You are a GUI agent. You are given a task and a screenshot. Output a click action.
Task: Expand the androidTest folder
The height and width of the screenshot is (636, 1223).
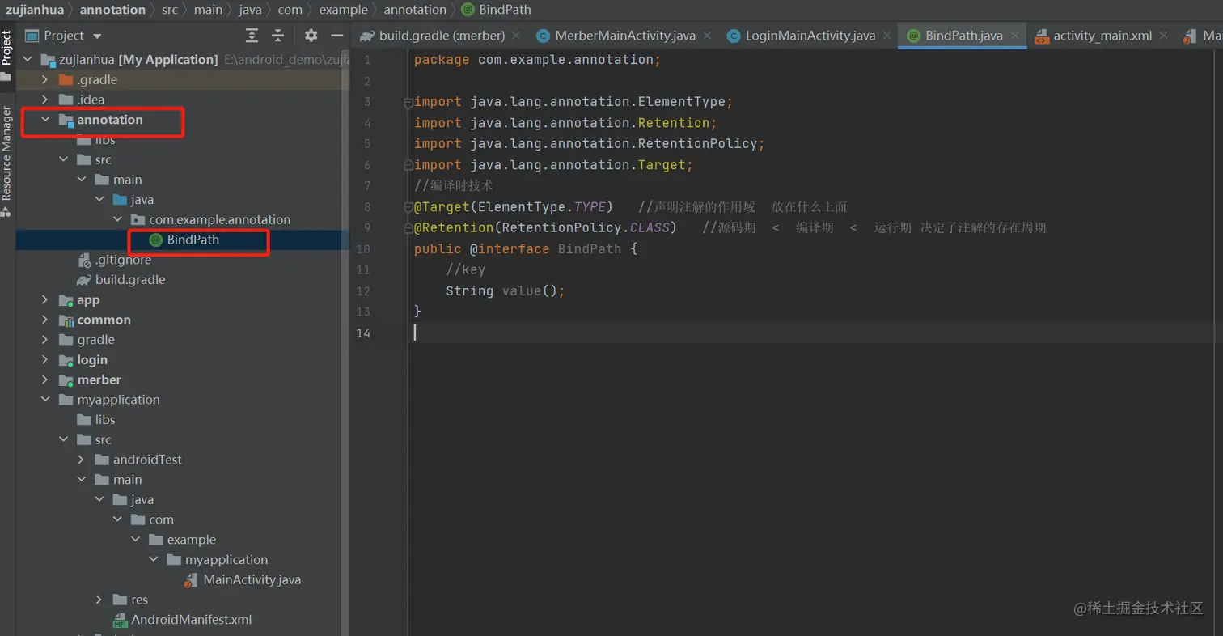(82, 460)
